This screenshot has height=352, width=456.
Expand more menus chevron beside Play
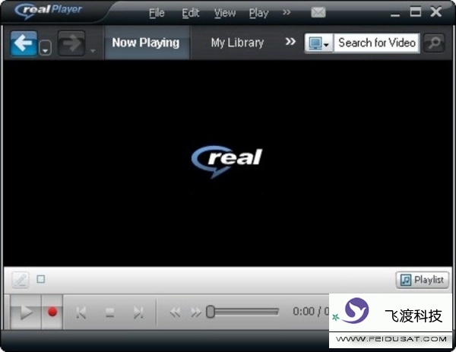pos(287,12)
